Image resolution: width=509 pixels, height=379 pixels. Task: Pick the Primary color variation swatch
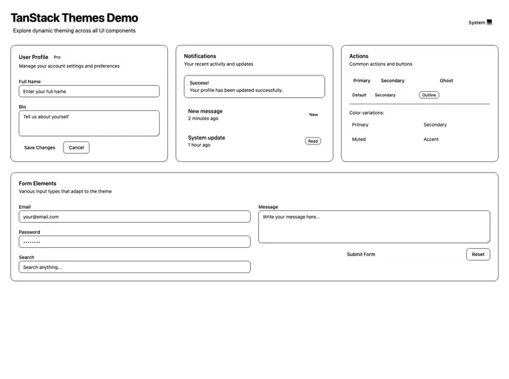point(384,124)
